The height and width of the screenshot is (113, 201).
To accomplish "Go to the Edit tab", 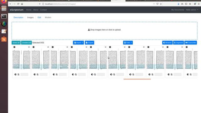I will point(39,18).
